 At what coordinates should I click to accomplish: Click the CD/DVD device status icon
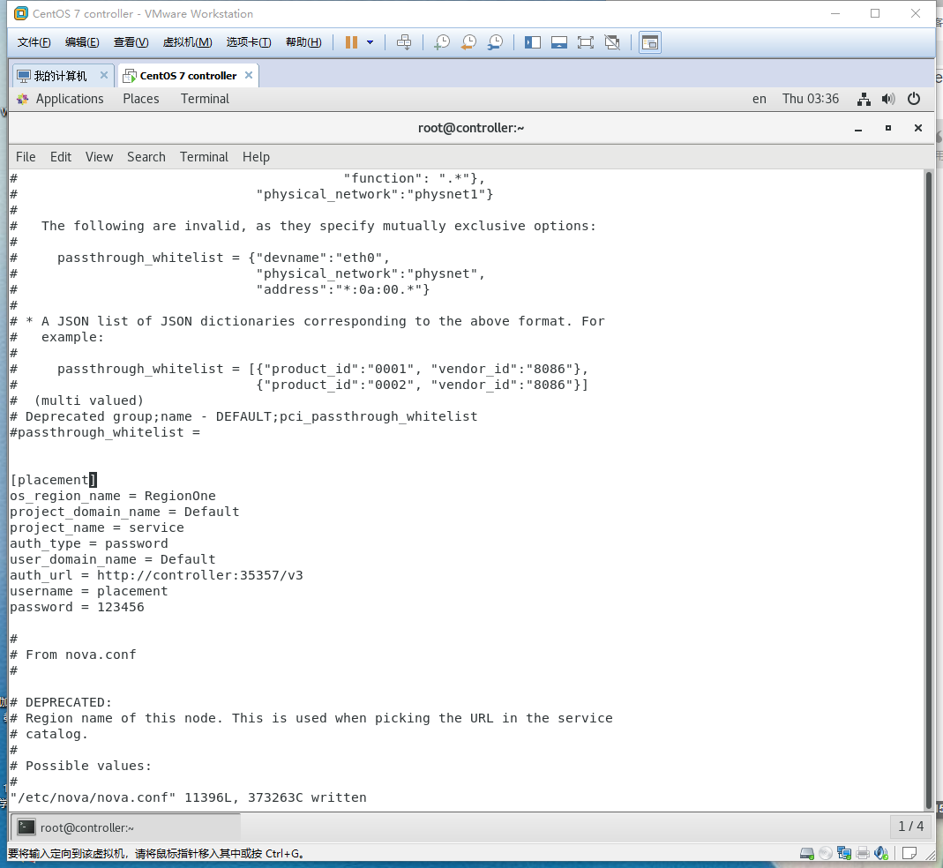point(825,852)
